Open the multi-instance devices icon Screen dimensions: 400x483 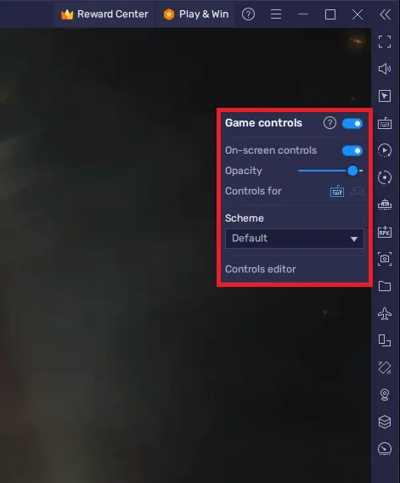[x=385, y=340]
